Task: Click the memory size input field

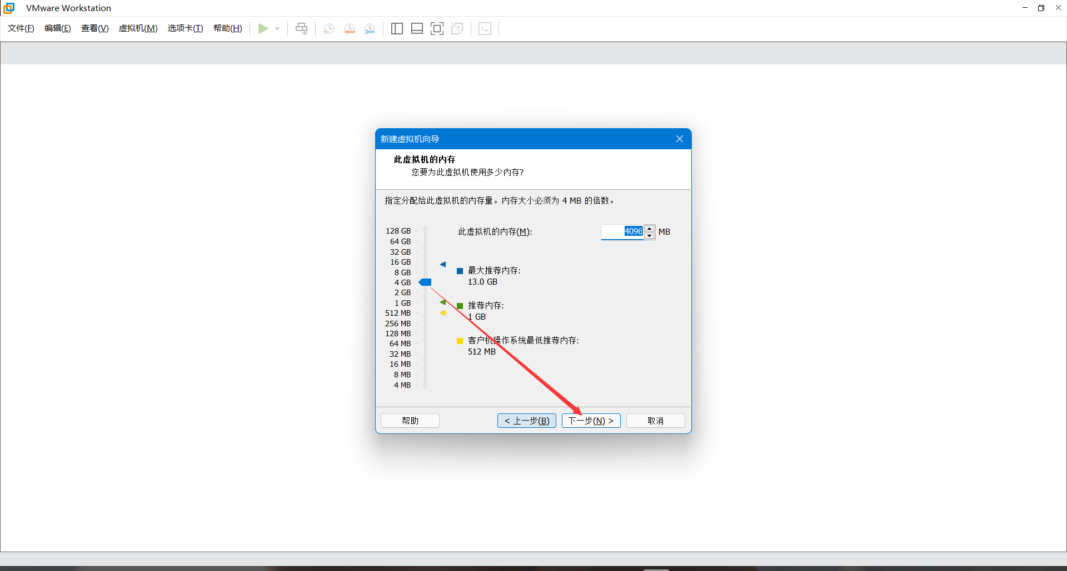Action: (622, 231)
